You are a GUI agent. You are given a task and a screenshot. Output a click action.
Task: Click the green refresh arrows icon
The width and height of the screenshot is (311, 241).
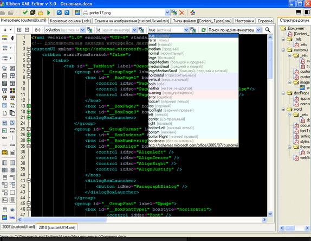[x=203, y=30]
